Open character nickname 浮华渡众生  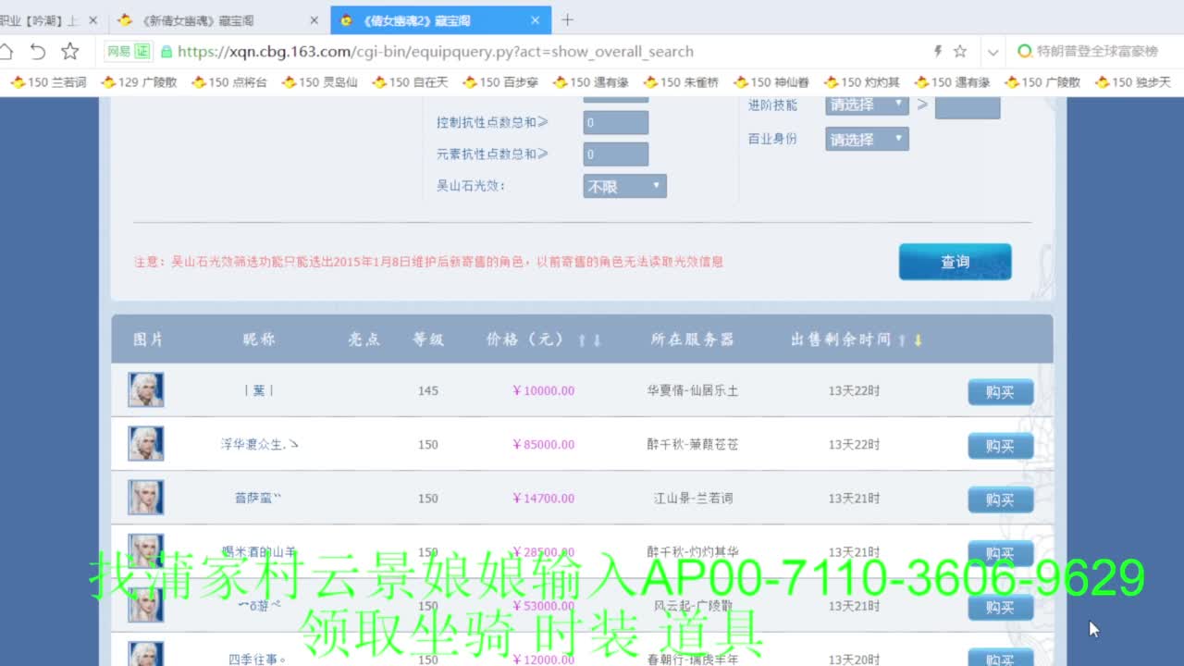259,444
